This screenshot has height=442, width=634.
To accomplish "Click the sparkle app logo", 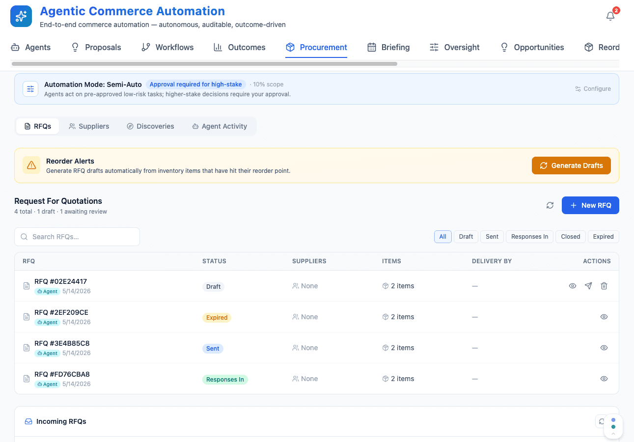I will click(x=21, y=16).
